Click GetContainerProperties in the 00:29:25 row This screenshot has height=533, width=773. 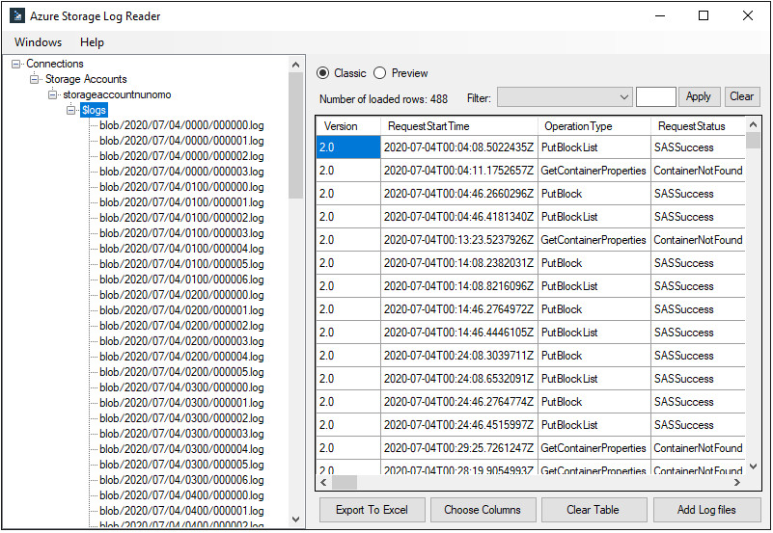[x=594, y=448]
